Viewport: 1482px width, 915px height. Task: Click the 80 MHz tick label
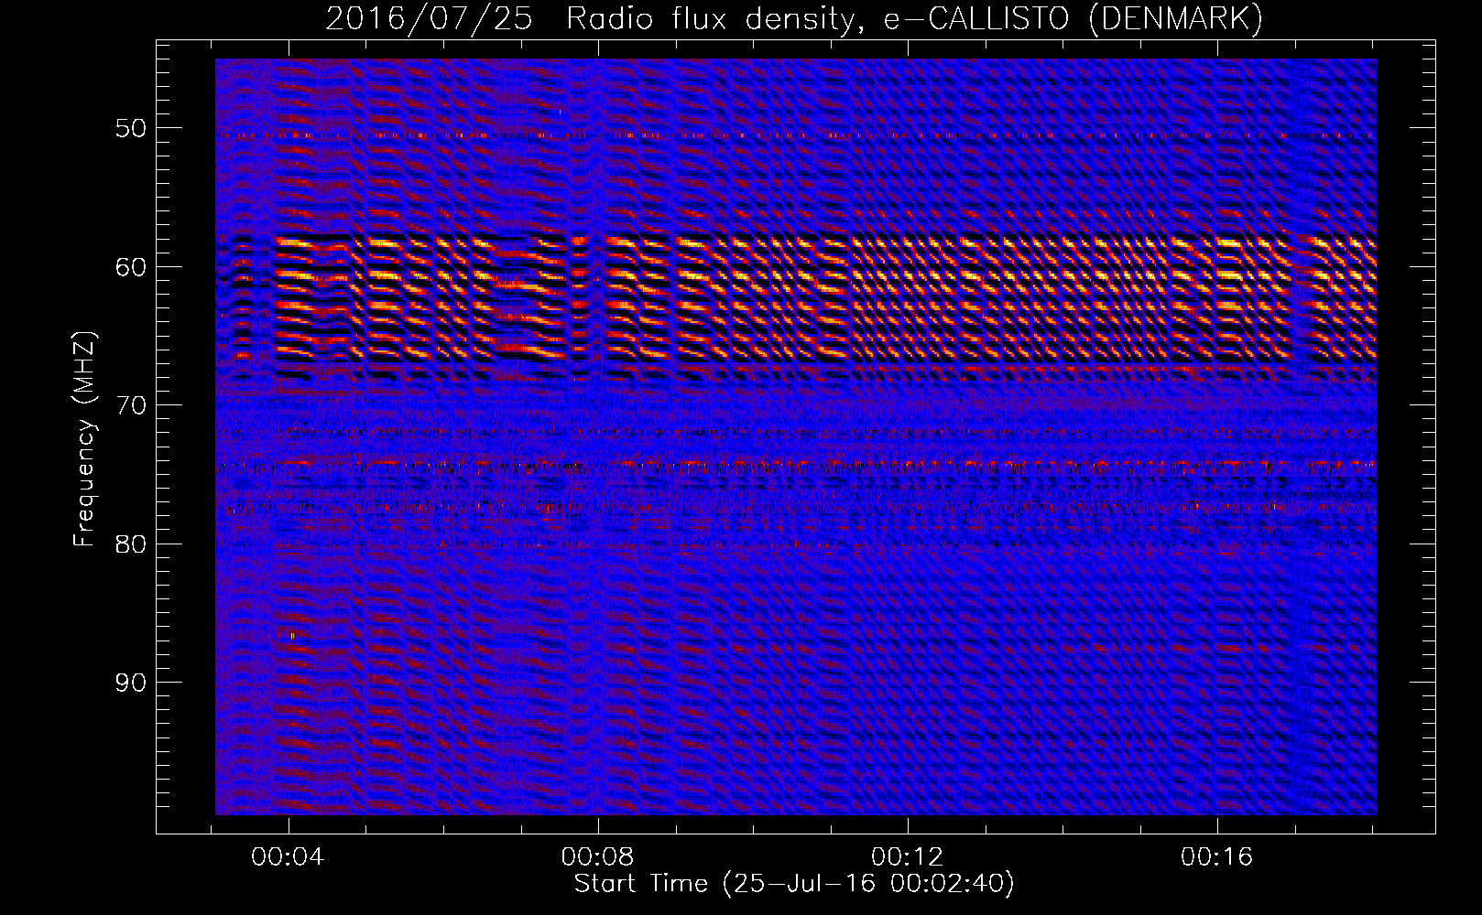click(130, 544)
